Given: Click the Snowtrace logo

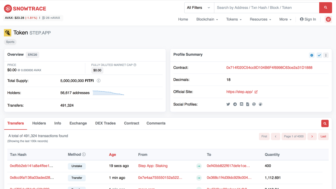Looking at the screenshot, I should (x=25, y=9).
